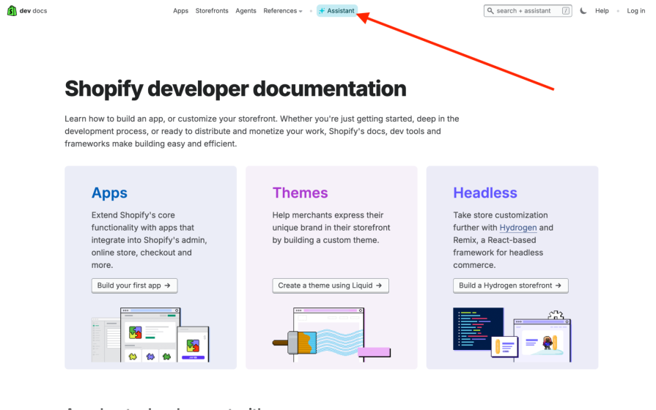
Task: Open Apps in the top navigation
Action: (180, 11)
